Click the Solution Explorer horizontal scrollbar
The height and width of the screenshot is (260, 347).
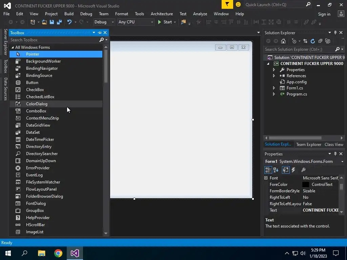(x=295, y=138)
